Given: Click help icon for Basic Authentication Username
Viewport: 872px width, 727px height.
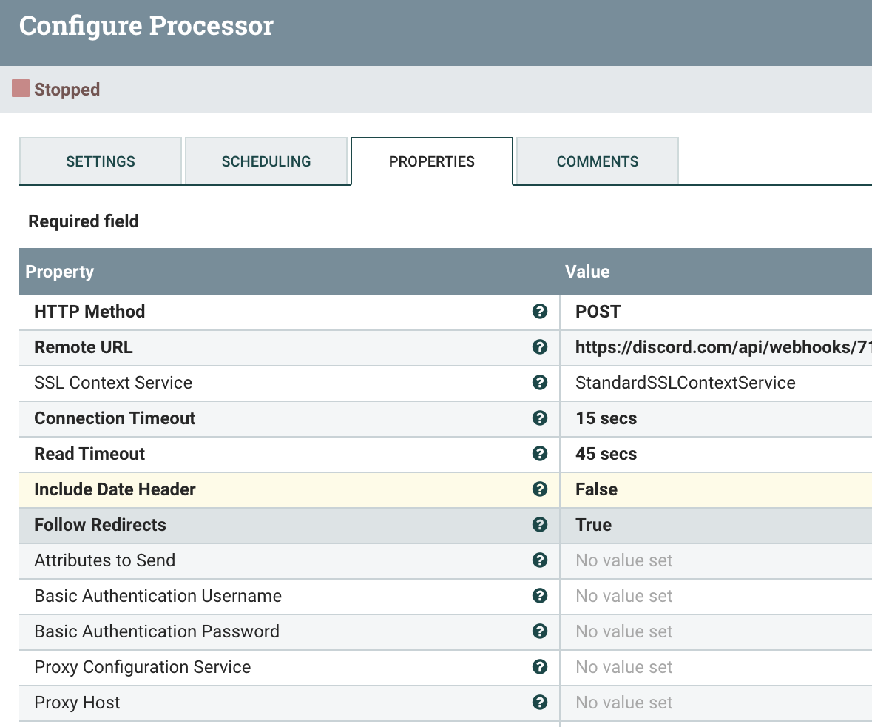Looking at the screenshot, I should (x=540, y=596).
